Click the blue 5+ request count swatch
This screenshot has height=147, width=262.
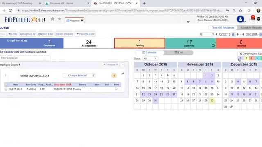point(257,58)
